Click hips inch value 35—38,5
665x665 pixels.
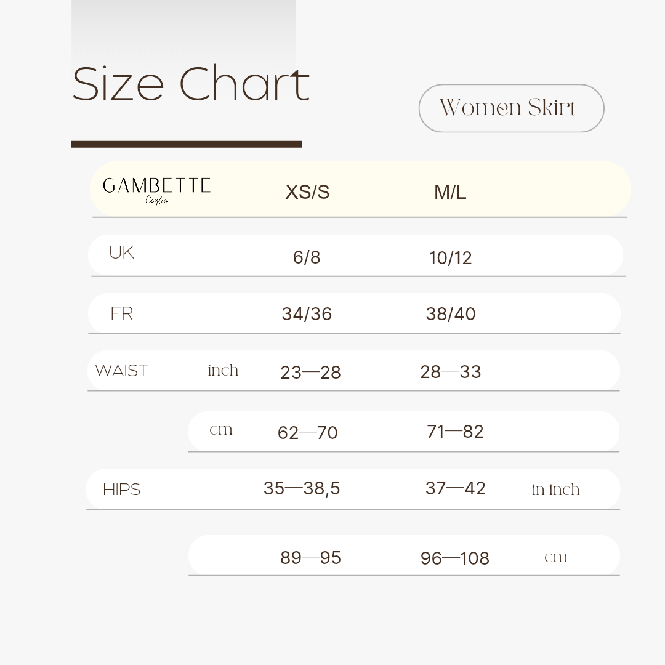pyautogui.click(x=302, y=488)
